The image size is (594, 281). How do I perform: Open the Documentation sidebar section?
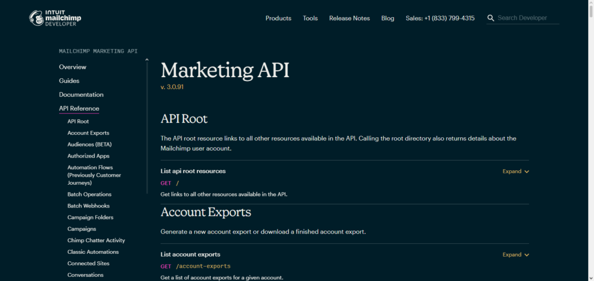tap(81, 94)
